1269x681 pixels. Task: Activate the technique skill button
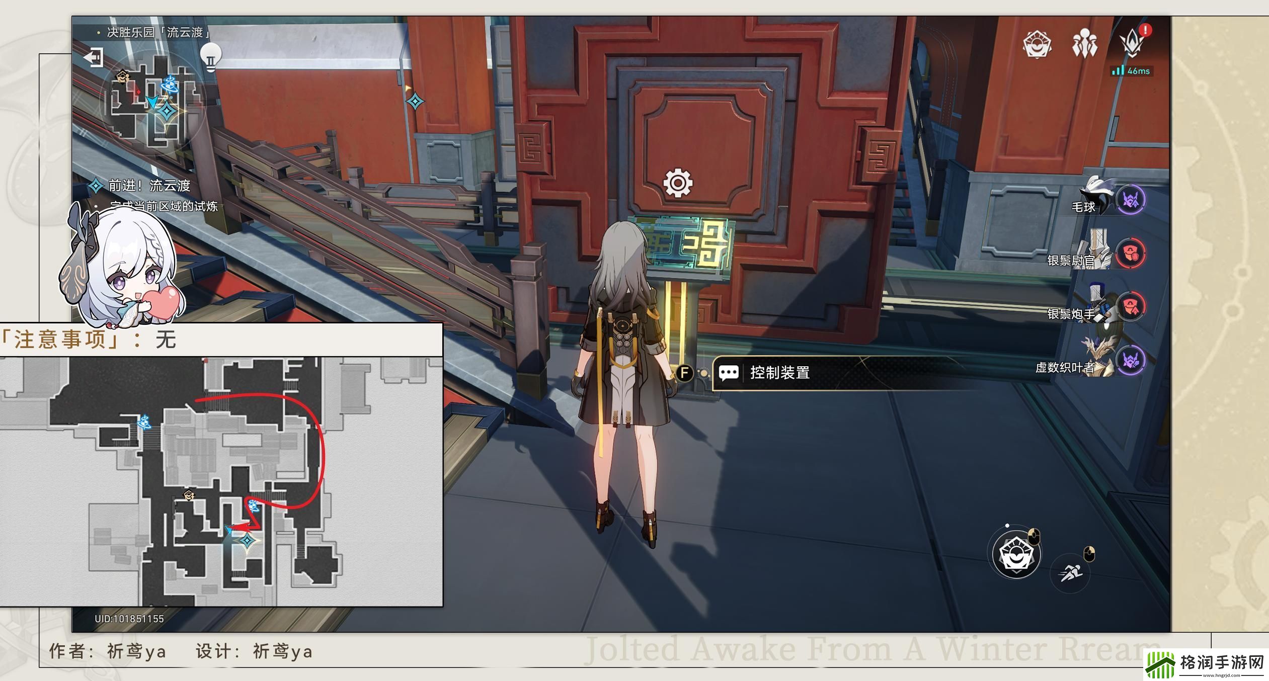click(1016, 555)
